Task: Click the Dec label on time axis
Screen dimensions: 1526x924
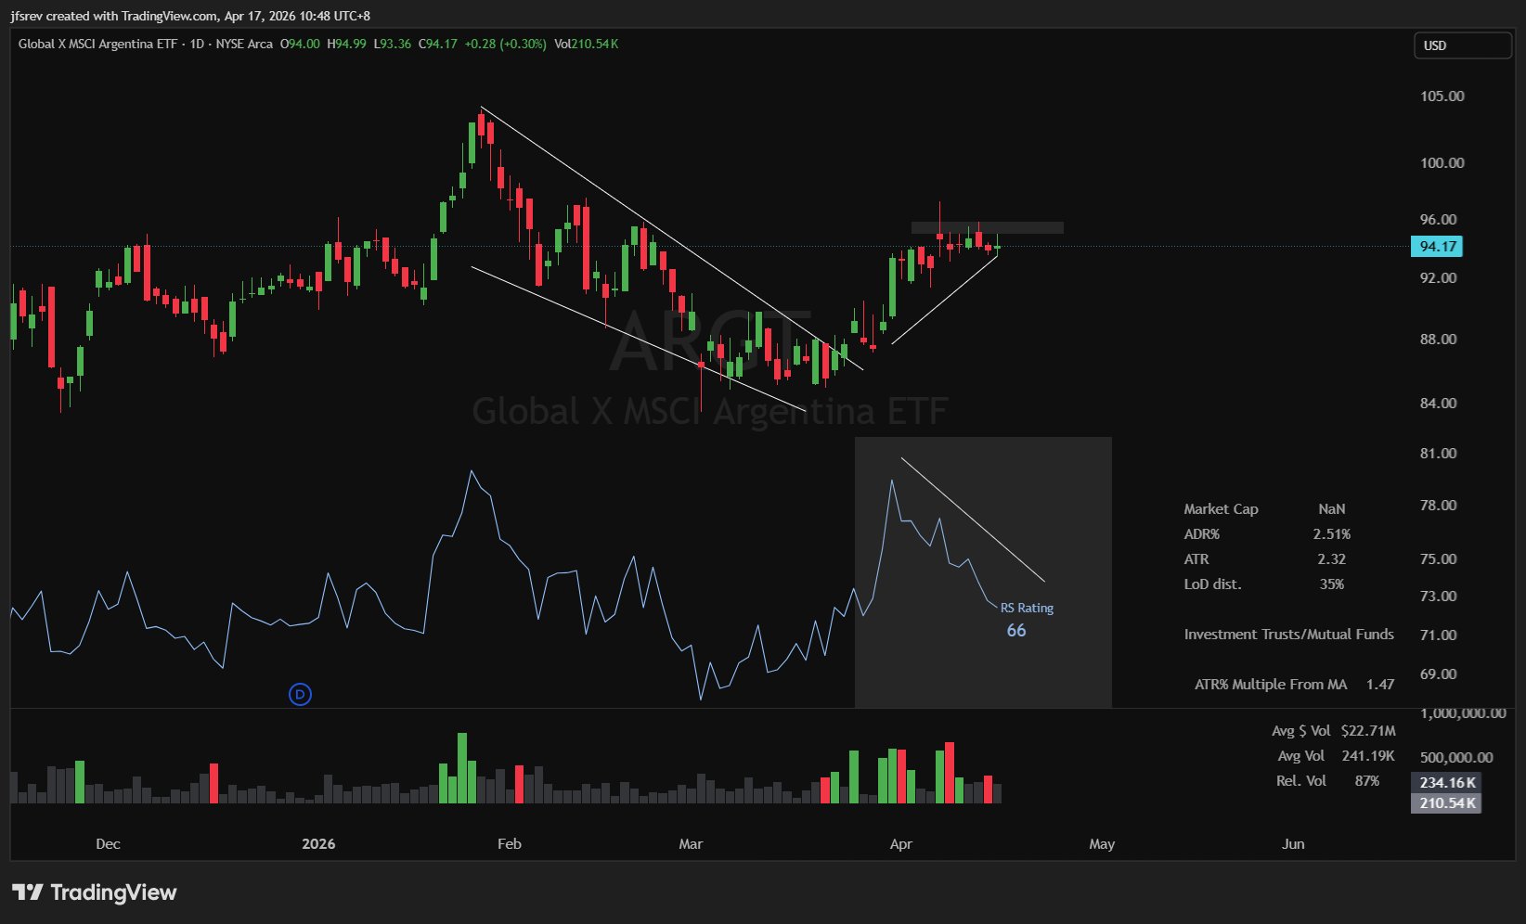Action: pos(108,844)
